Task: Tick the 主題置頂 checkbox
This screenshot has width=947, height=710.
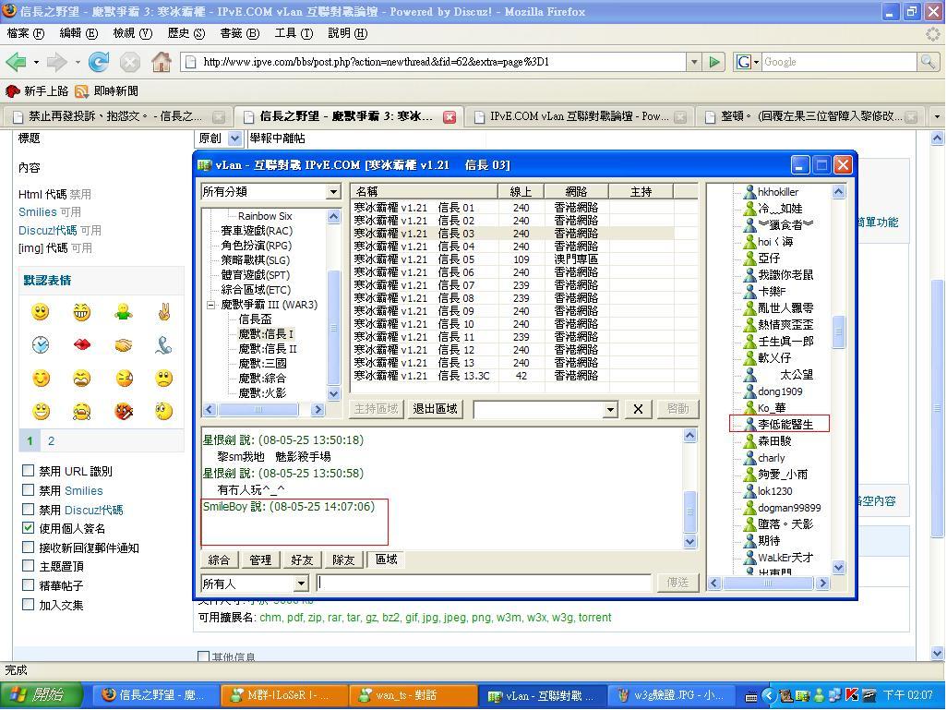Action: click(28, 566)
